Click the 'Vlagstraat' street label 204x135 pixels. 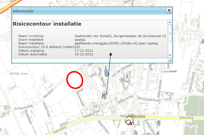(x=46, y=109)
